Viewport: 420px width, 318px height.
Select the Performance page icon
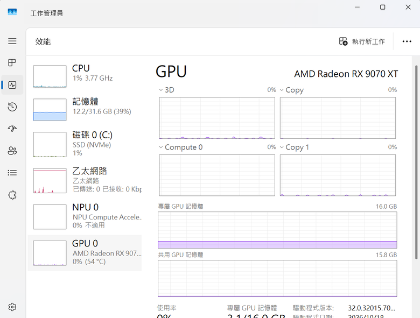point(12,85)
